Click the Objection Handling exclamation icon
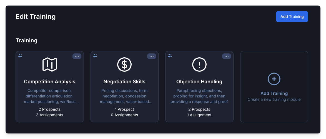Viewport: 326px width, 139px height. (x=199, y=65)
